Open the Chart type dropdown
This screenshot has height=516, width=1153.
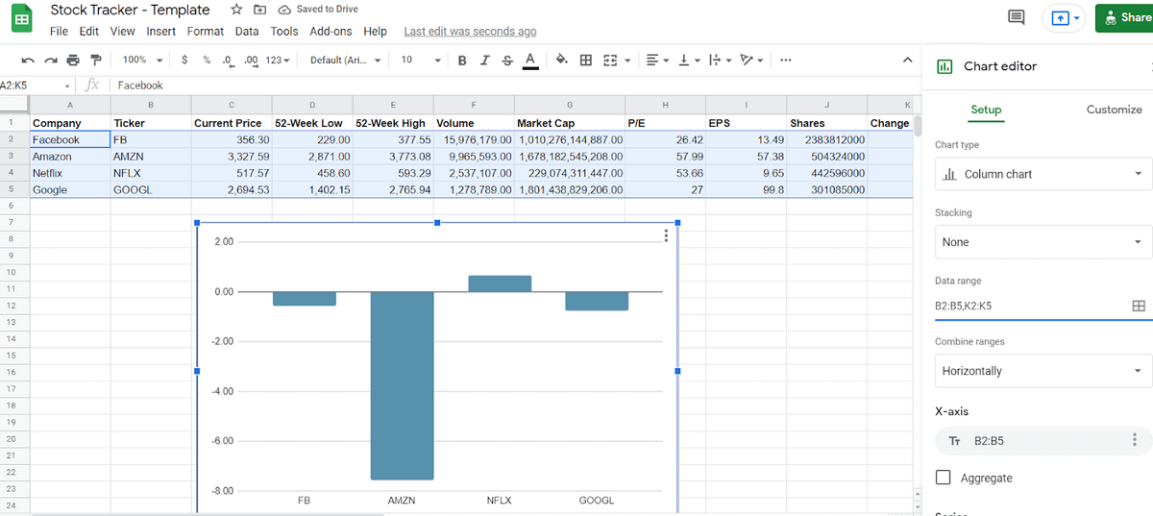[1043, 174]
